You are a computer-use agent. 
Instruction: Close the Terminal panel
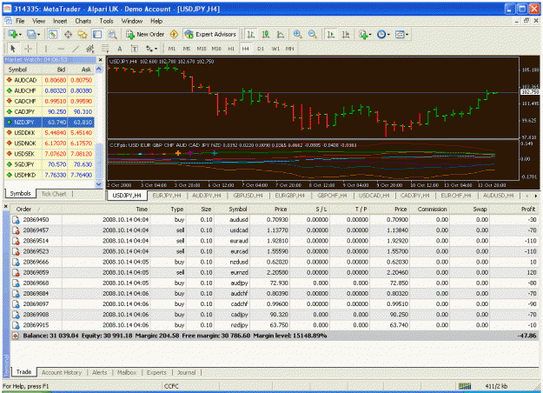pyautogui.click(x=6, y=207)
